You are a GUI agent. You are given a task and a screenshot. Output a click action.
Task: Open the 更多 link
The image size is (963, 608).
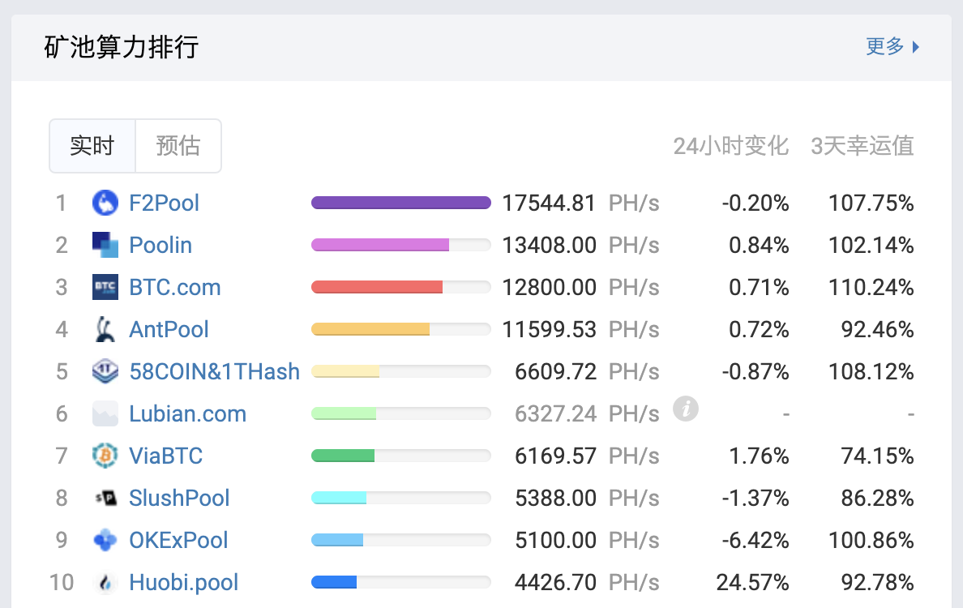(885, 46)
